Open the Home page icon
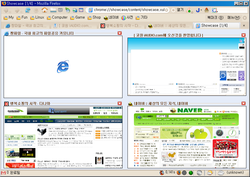Screen dimensions: 250x177 [x=45, y=10]
